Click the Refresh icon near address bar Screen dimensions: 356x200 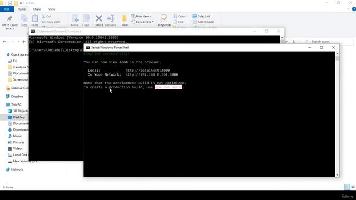click(294, 42)
